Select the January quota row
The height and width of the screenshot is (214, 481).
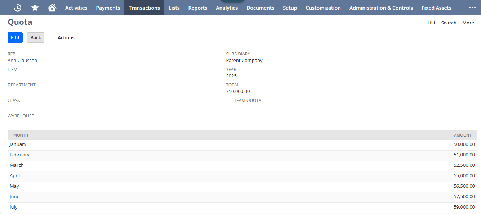point(144,144)
